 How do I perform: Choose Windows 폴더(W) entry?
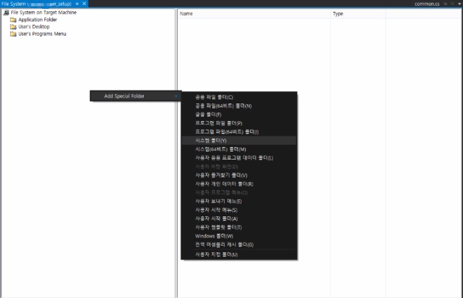(239, 236)
